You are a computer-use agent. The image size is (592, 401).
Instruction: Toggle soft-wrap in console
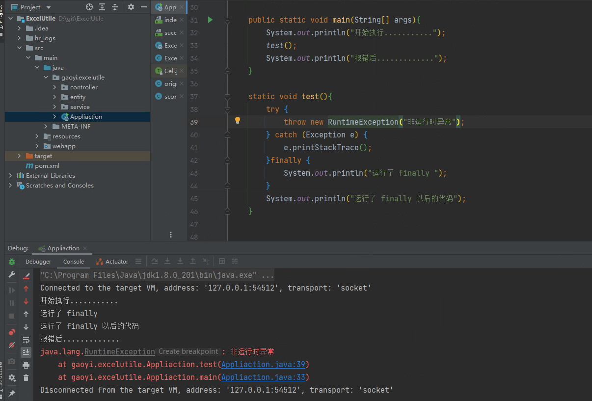26,340
